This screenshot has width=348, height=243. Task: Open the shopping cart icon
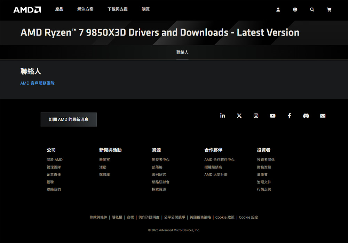(x=329, y=10)
